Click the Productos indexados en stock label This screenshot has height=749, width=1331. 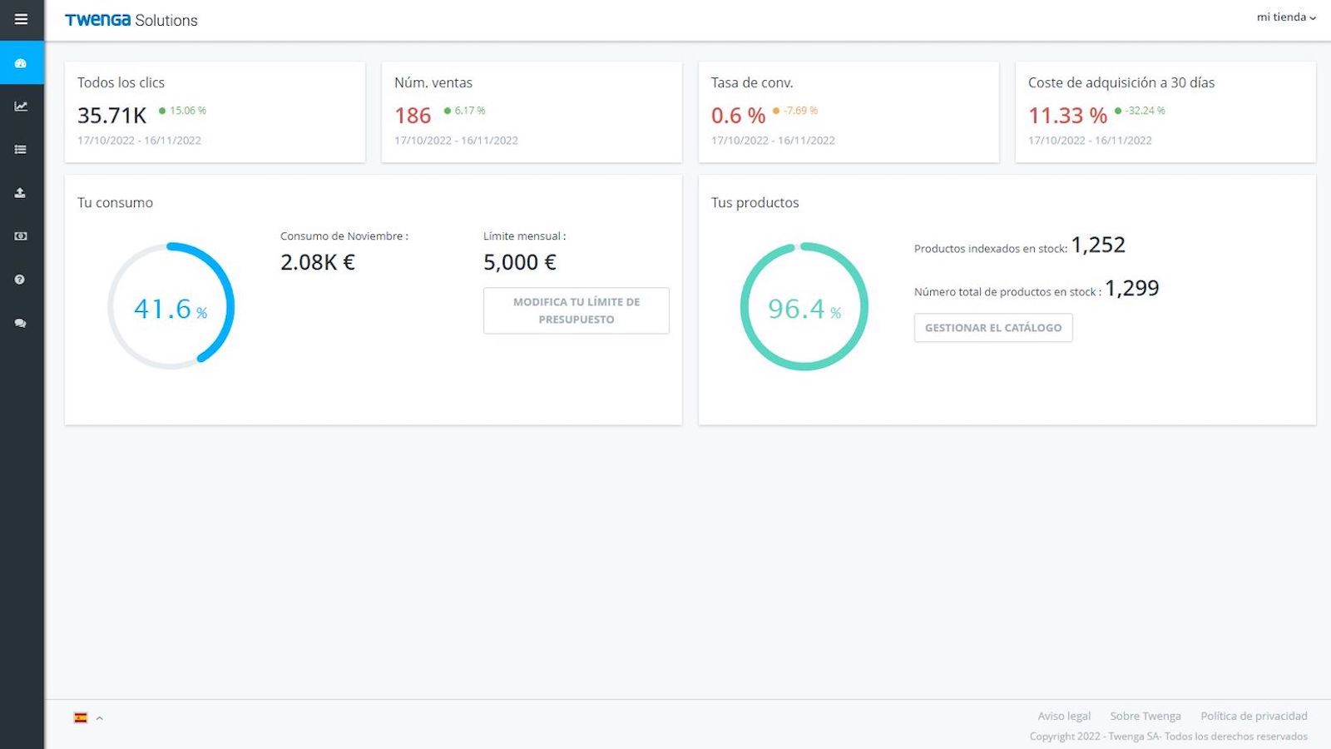point(991,248)
